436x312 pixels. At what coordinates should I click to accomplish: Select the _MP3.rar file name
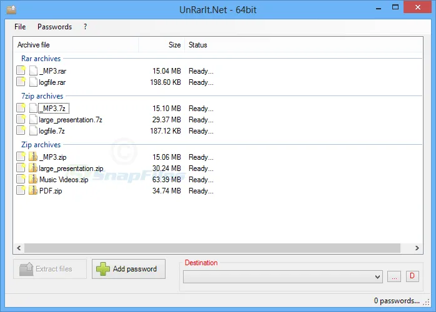pos(53,71)
